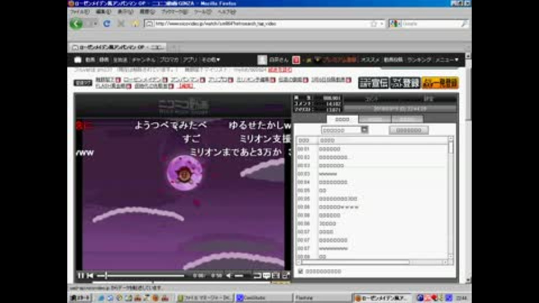The width and height of the screenshot is (539, 303).
Task: Focus the Google search box
Action: coord(430,24)
